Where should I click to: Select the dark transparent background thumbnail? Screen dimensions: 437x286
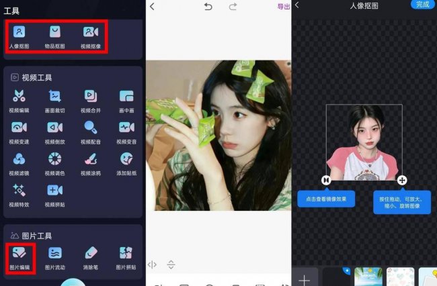point(336,277)
